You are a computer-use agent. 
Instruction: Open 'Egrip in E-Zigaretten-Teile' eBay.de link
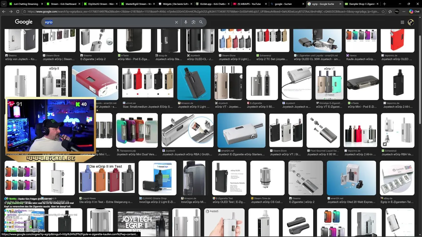pyautogui.click(x=397, y=202)
